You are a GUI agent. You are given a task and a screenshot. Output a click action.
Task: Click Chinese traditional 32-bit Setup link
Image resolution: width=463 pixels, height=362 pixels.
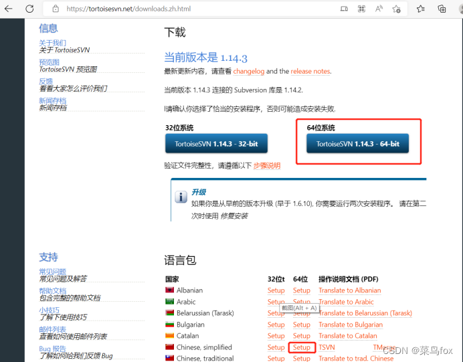click(276, 358)
